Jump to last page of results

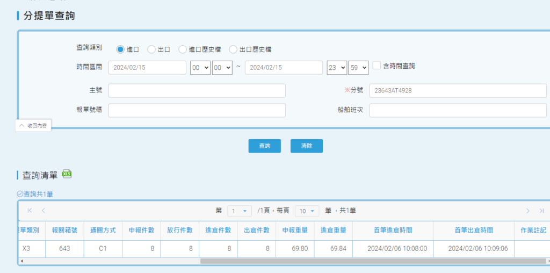coord(541,211)
